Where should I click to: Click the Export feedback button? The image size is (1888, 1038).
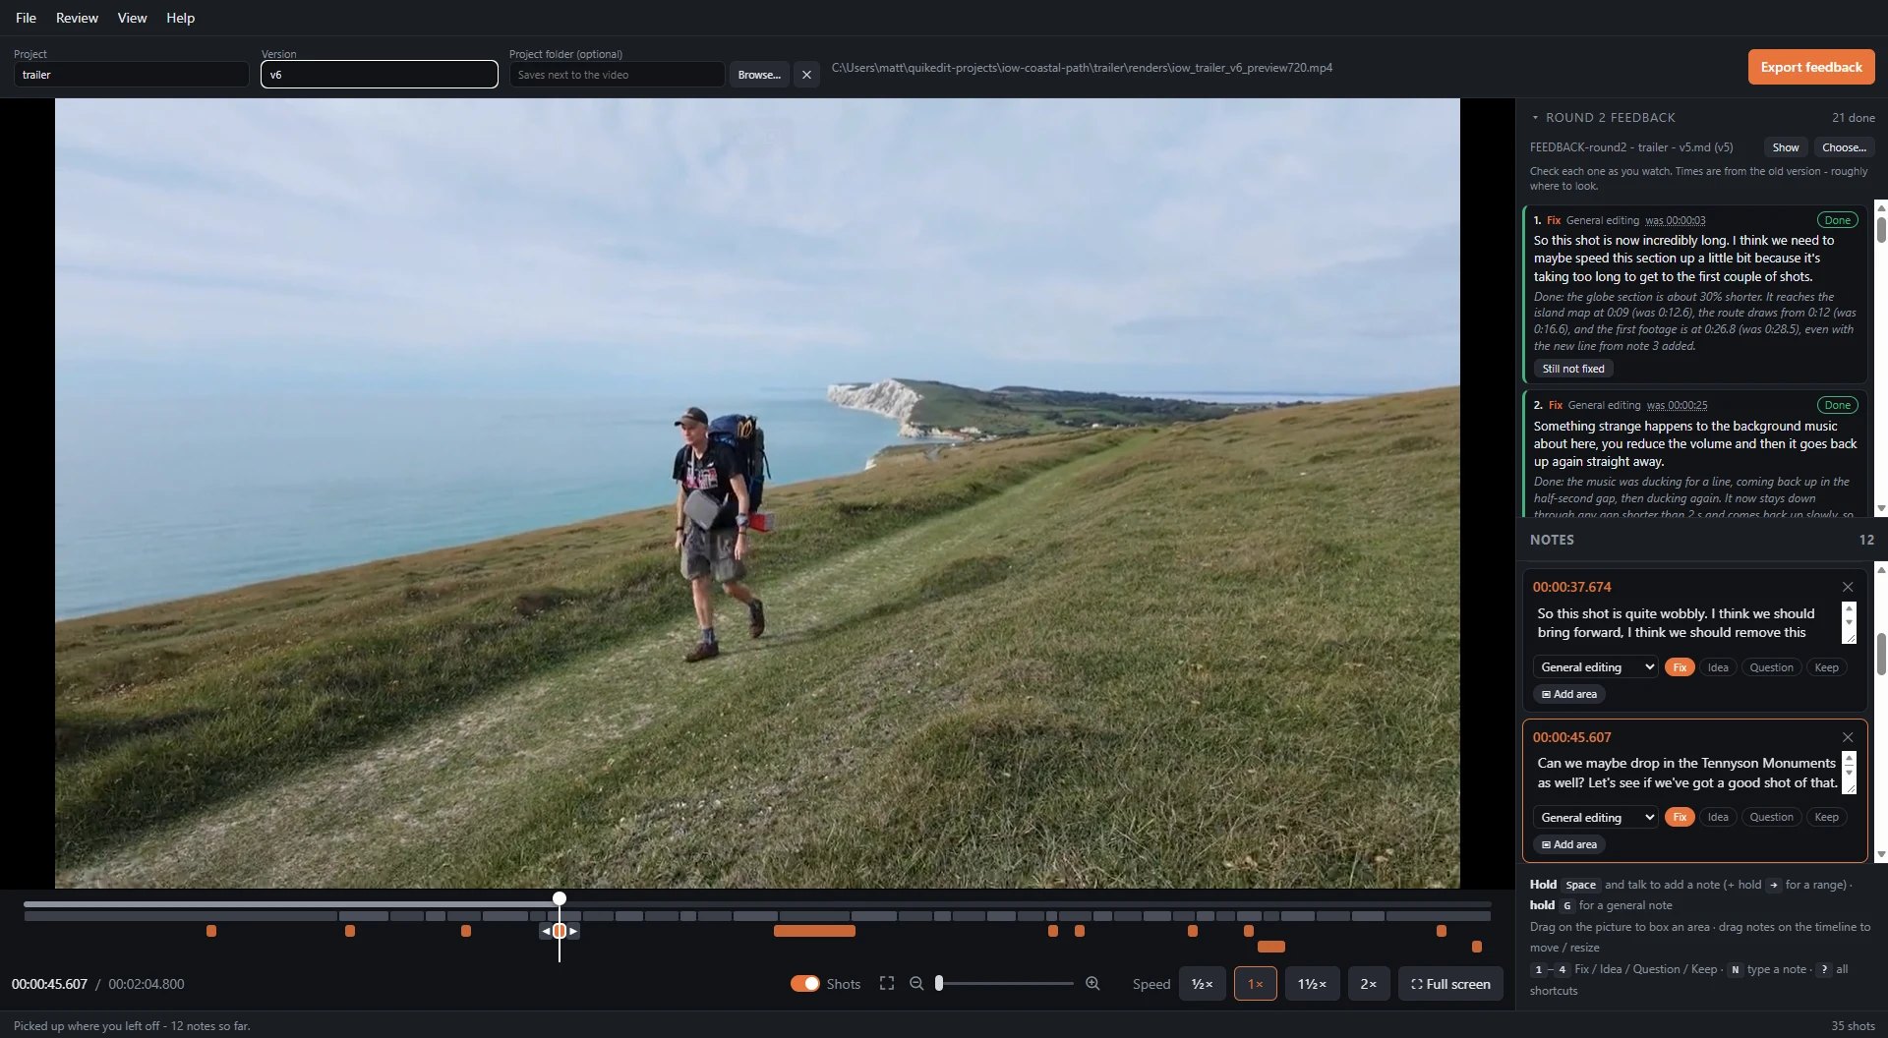(1811, 67)
